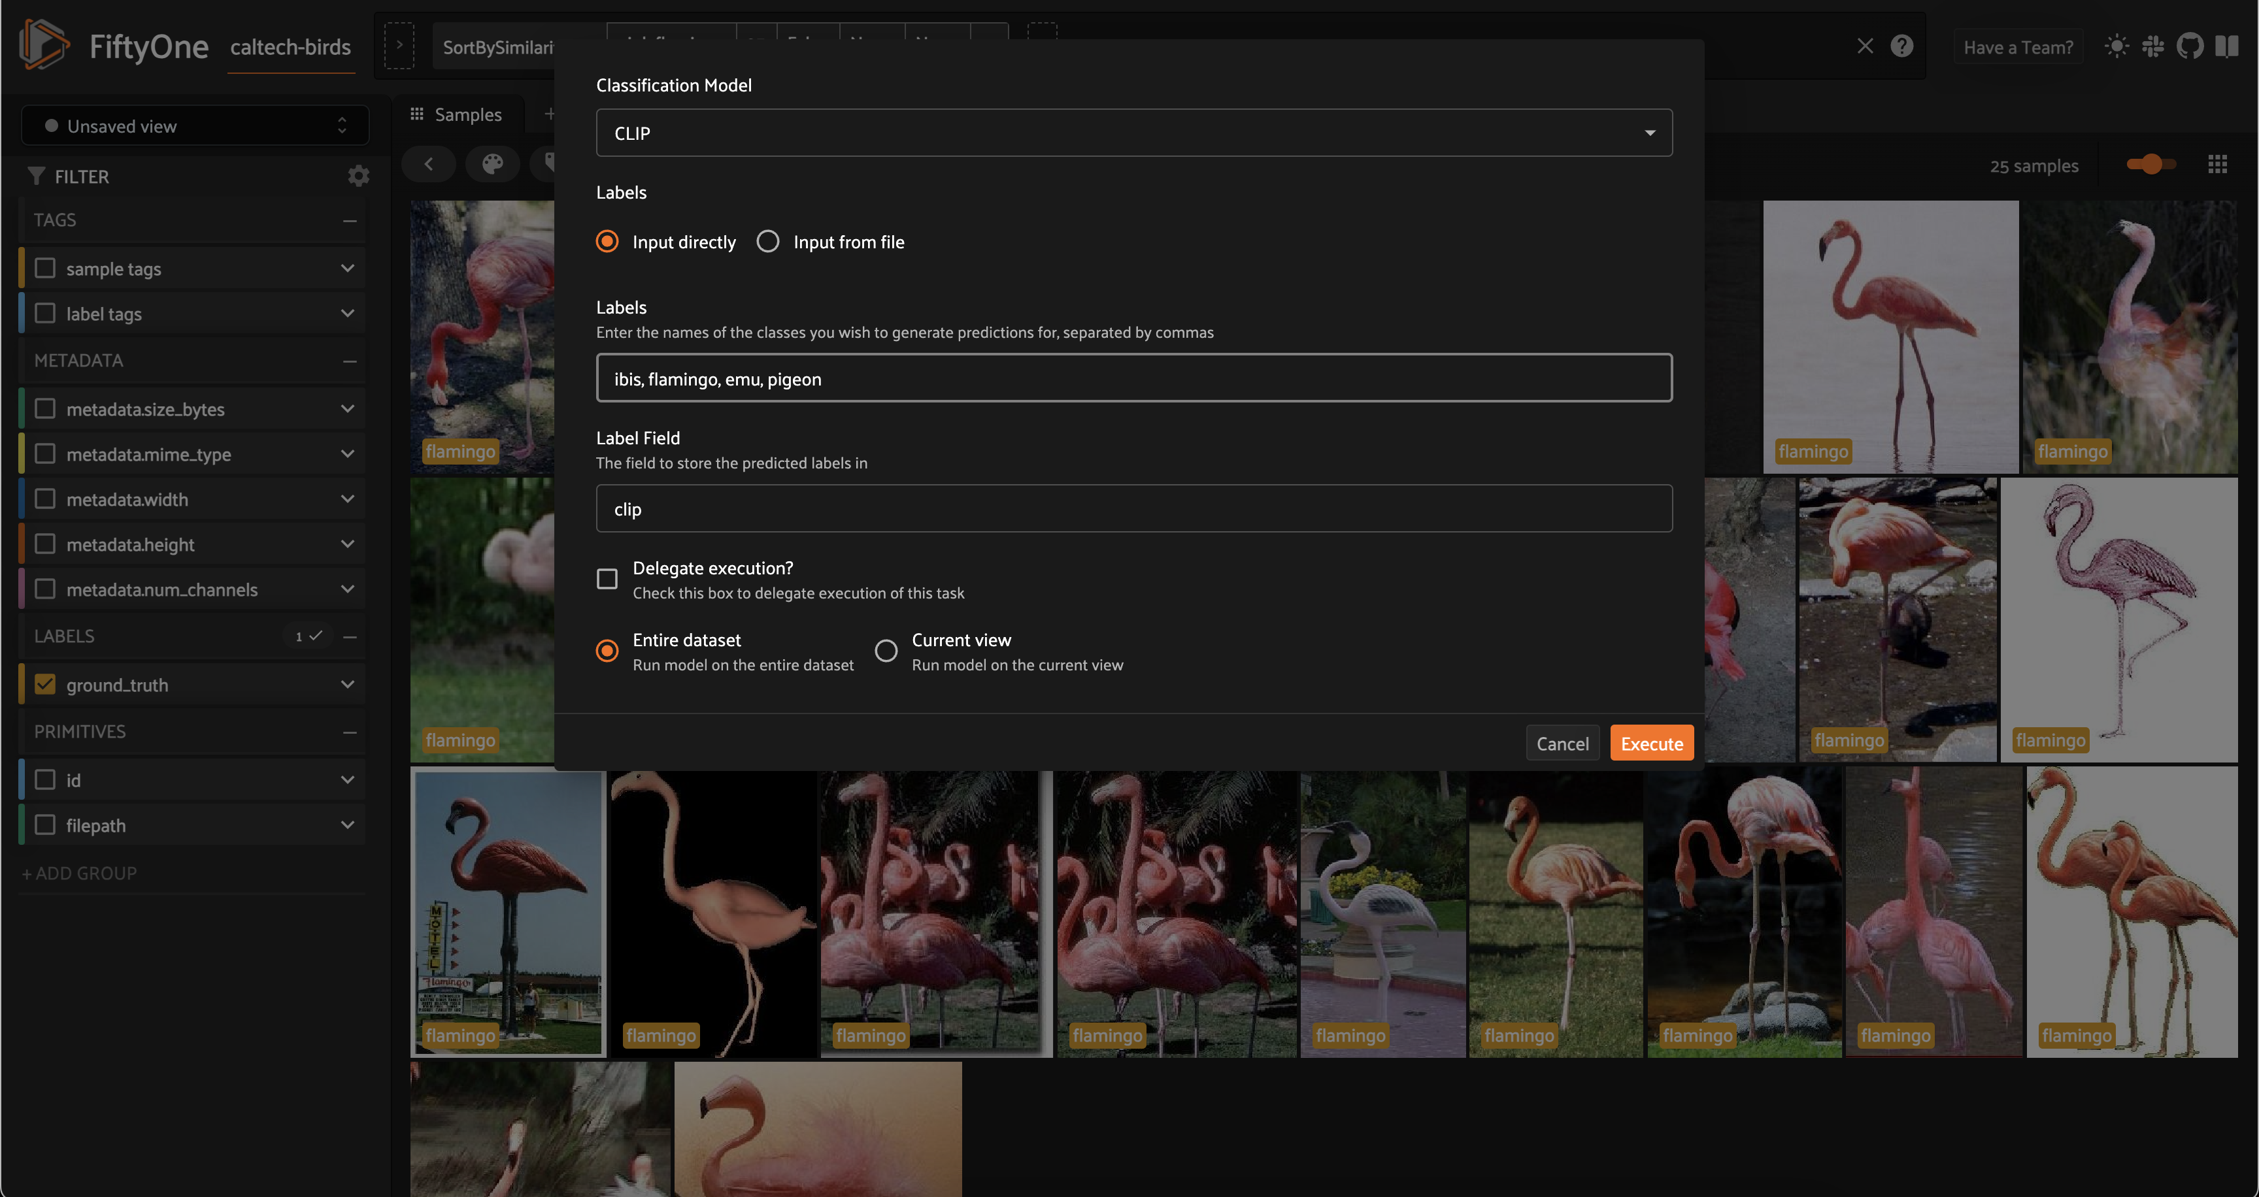Screen dimensions: 2259x1197
Task: Select the Input from file radio option
Action: (768, 242)
